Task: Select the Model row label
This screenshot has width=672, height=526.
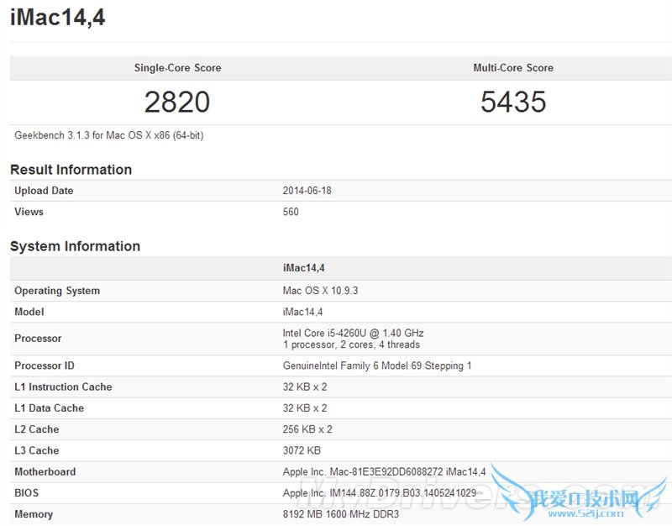Action: click(x=29, y=312)
